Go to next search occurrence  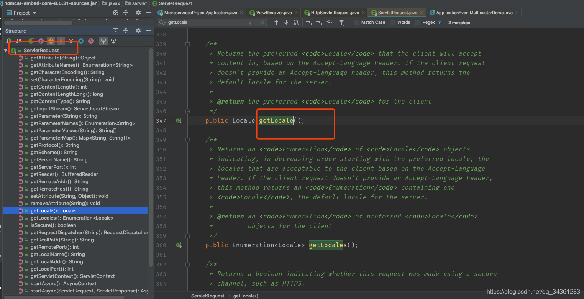click(x=286, y=22)
